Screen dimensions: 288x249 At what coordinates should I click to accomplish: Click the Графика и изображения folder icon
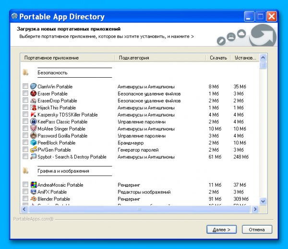tap(25, 171)
